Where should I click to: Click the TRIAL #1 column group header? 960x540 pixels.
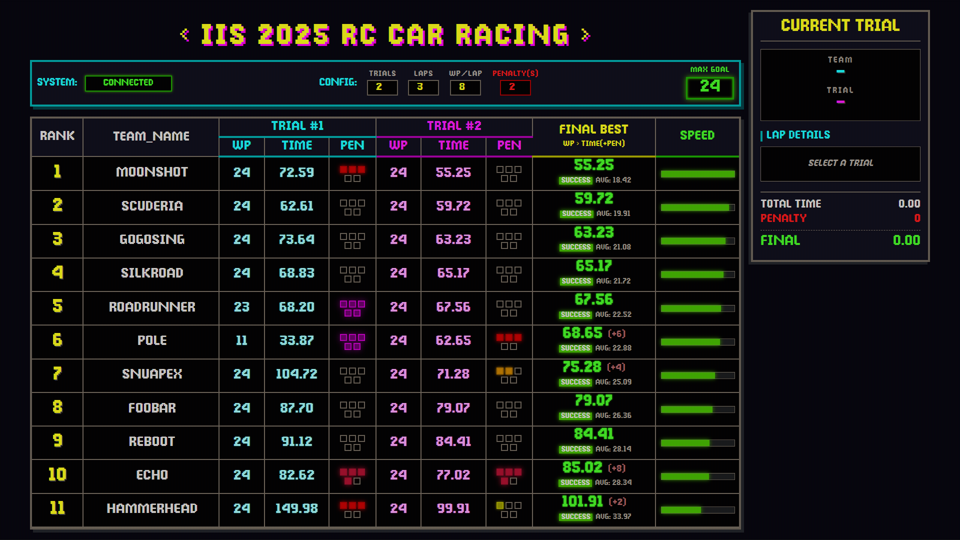(x=297, y=125)
